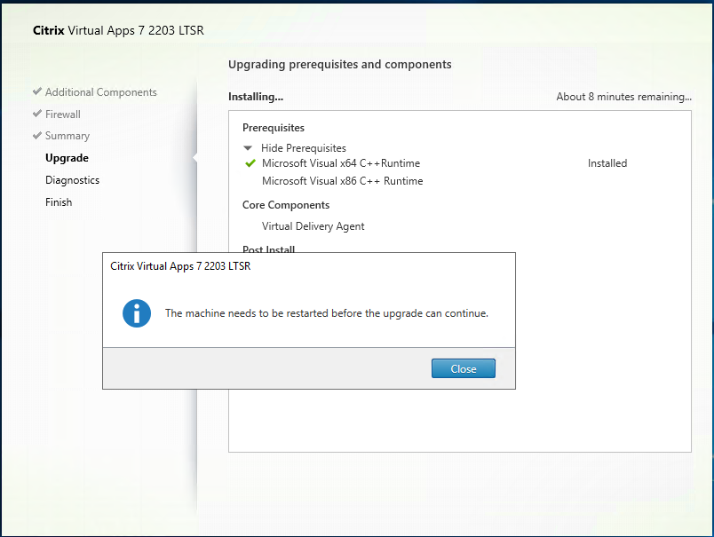
Task: Select the Summary step in sidebar
Action: [67, 136]
